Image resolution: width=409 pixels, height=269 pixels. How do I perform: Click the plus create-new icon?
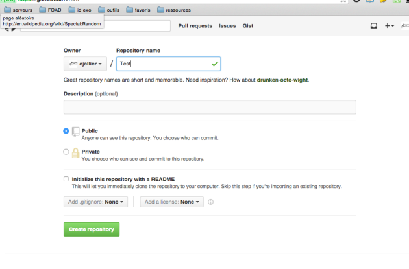[x=389, y=25]
